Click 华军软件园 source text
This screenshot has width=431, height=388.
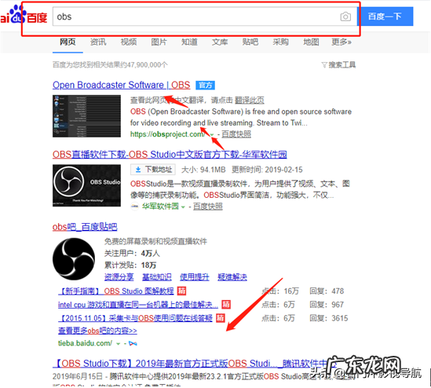(x=160, y=207)
